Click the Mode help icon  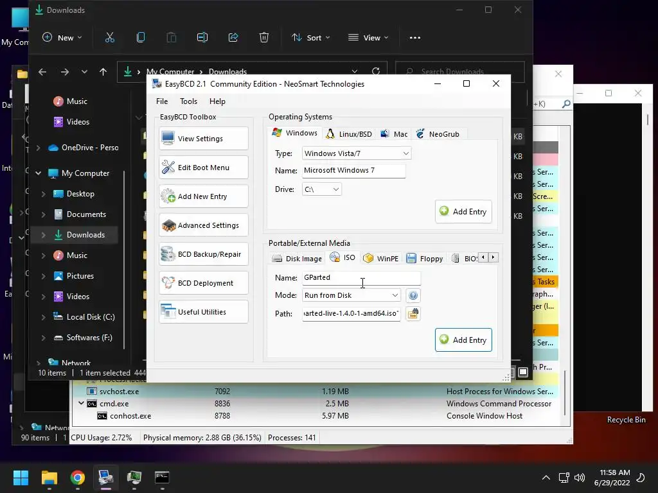coord(413,295)
